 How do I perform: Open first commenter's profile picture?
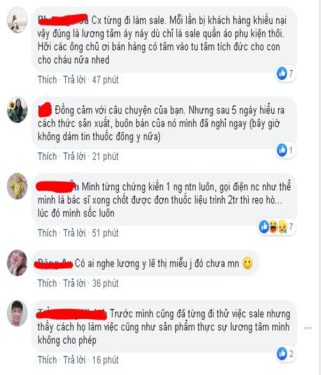17,20
